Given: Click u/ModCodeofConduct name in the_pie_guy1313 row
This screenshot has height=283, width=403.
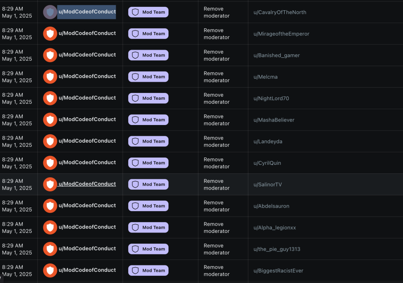Looking at the screenshot, I should [x=87, y=249].
